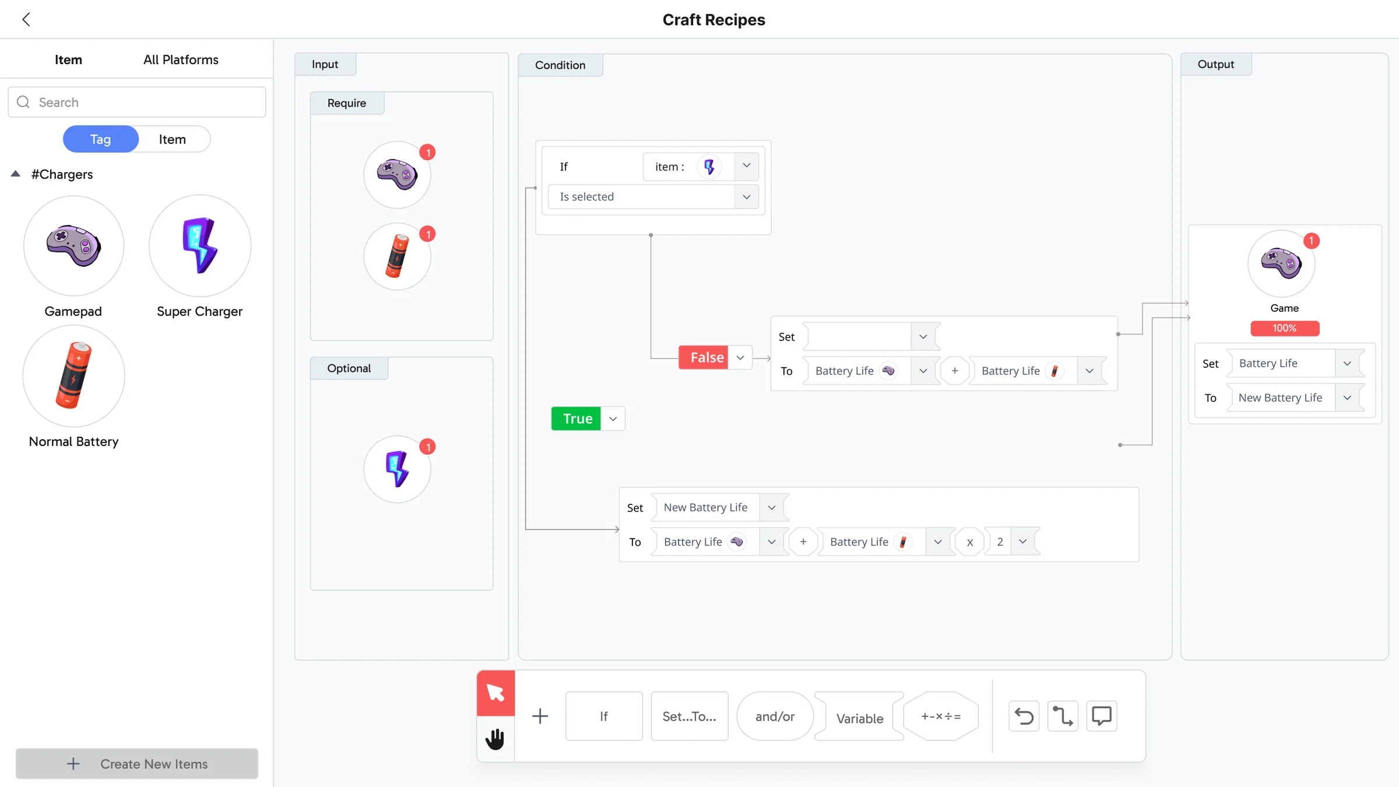This screenshot has width=1399, height=787.
Task: Add an If block from toolbar
Action: click(x=604, y=716)
